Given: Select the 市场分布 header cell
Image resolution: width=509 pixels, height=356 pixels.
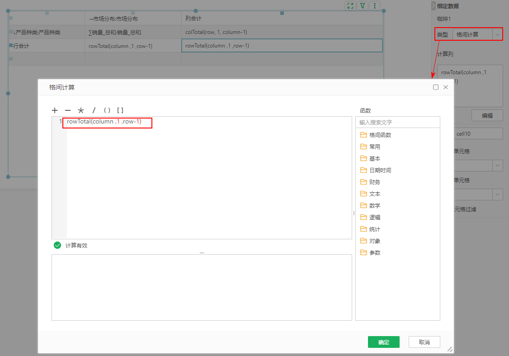Looking at the screenshot, I should 133,19.
